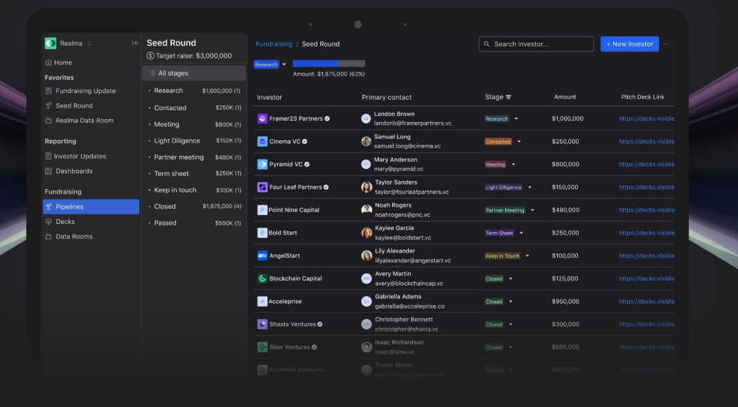The image size is (738, 407).
Task: Open stage dropdown for AngelStart
Action: click(527, 257)
